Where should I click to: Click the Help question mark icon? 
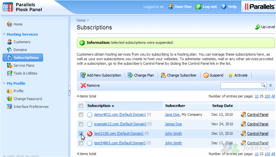coord(224,7)
